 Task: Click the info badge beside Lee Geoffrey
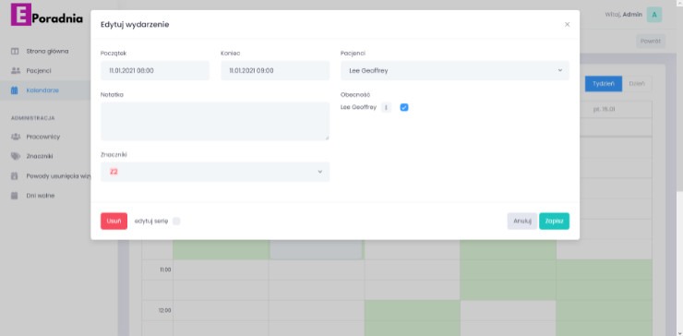click(x=386, y=107)
